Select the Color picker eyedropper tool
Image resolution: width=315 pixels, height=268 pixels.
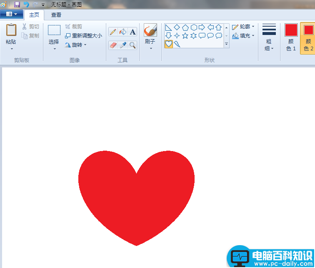point(123,45)
